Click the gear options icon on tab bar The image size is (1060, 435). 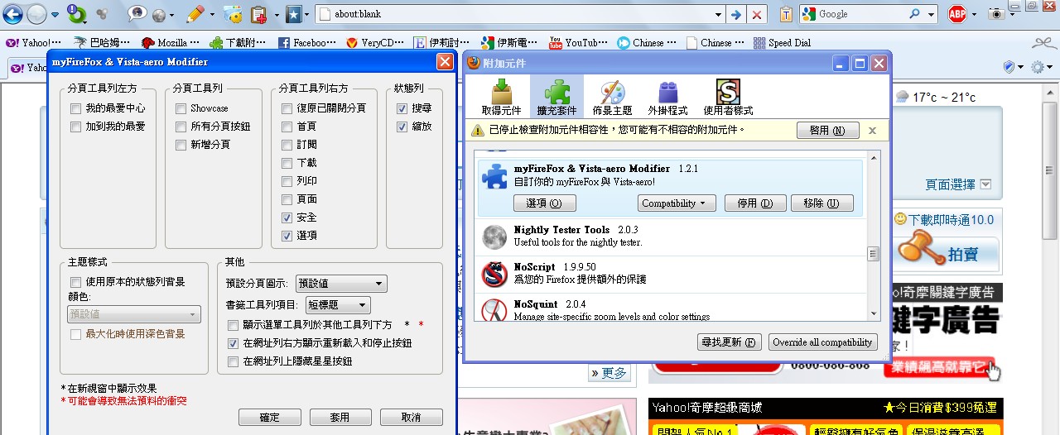(1037, 67)
